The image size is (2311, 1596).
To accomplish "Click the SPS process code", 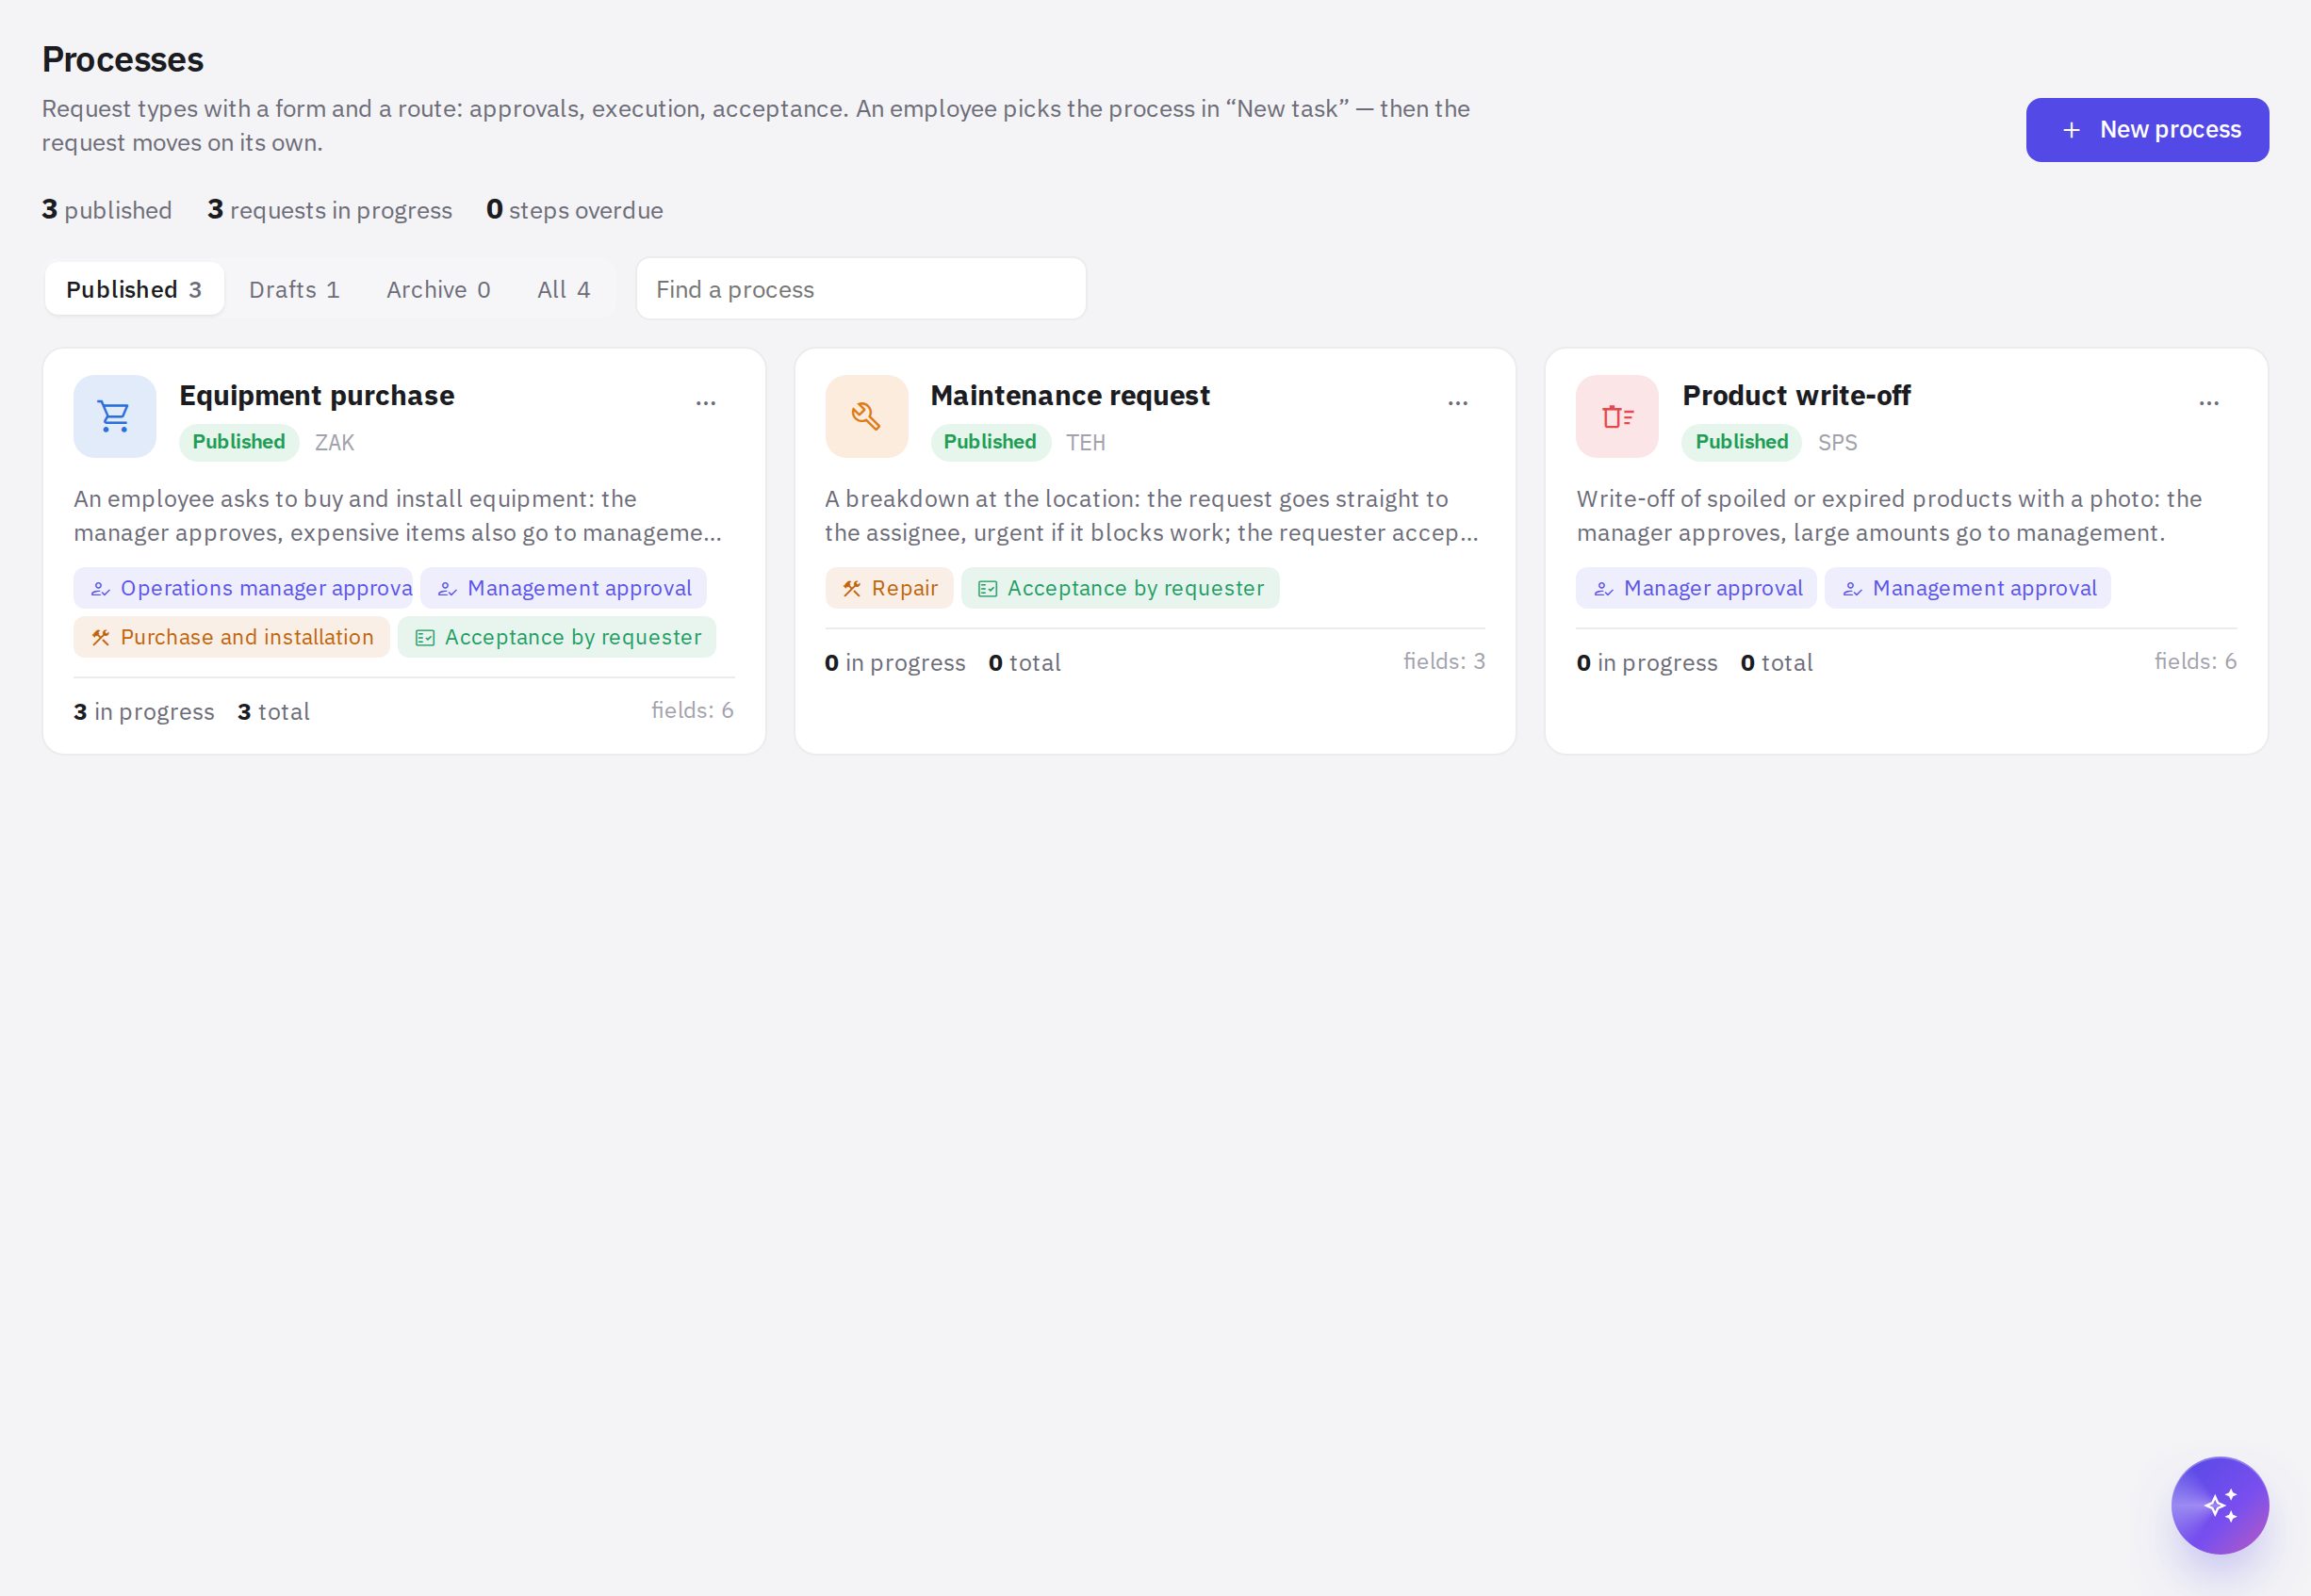I will (1837, 443).
